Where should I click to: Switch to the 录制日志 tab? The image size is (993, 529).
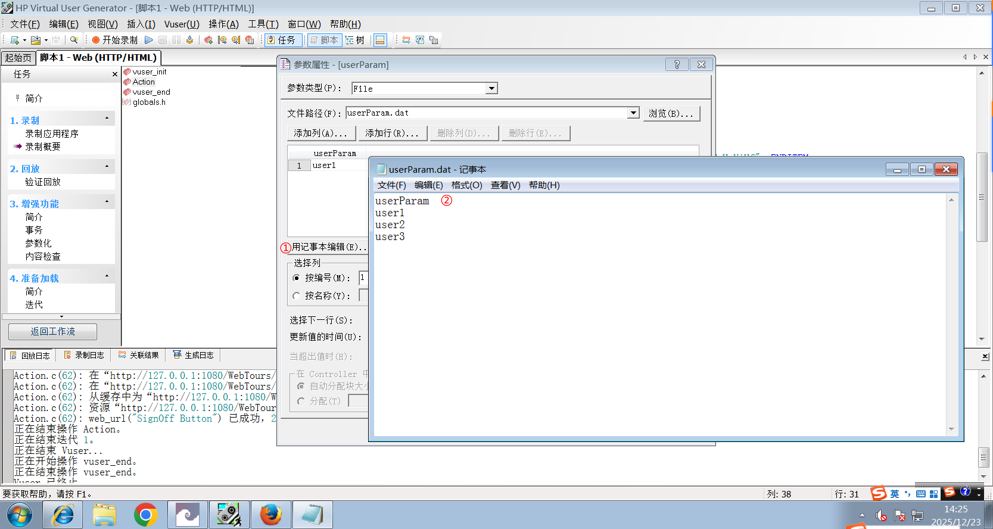84,355
